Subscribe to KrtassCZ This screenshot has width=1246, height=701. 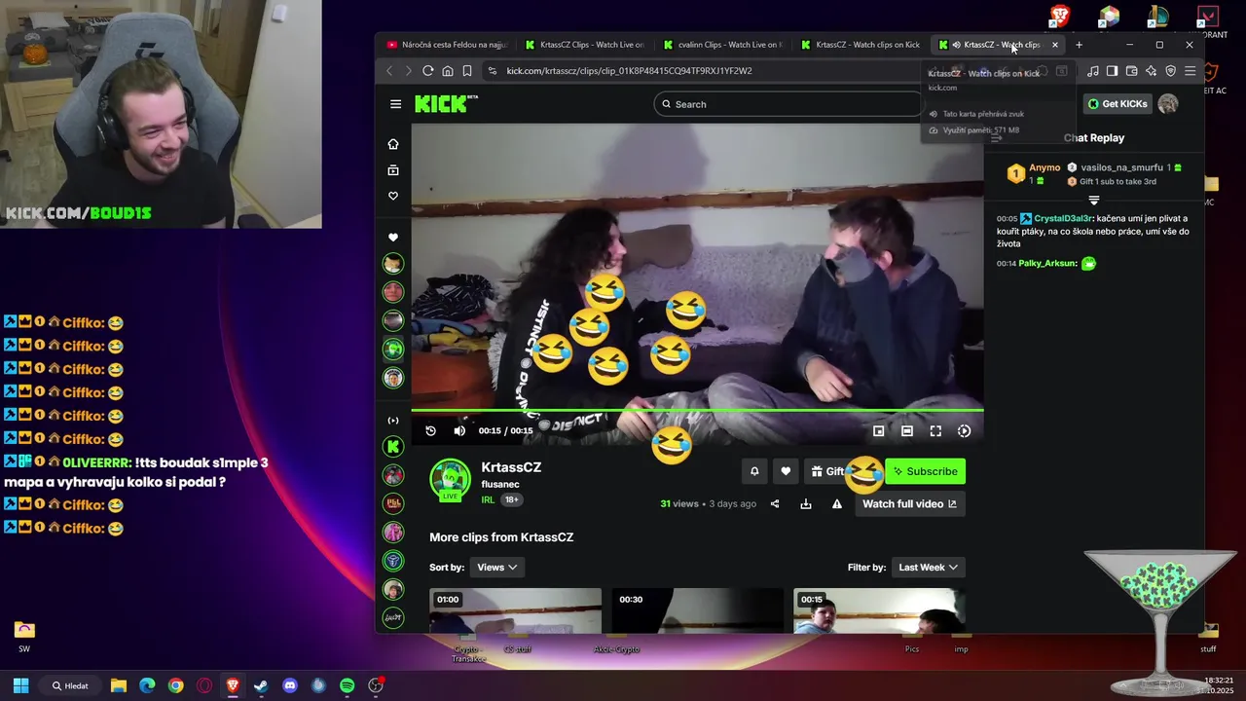(x=925, y=471)
